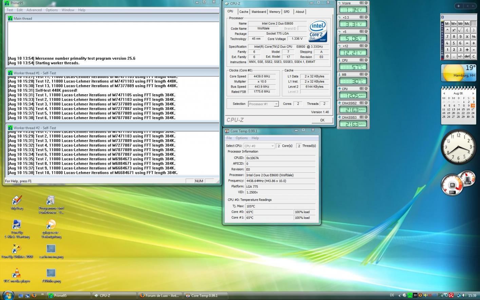The width and height of the screenshot is (480, 300).
Task: Switch to the CPU-Z Memory tab
Action: tap(274, 12)
